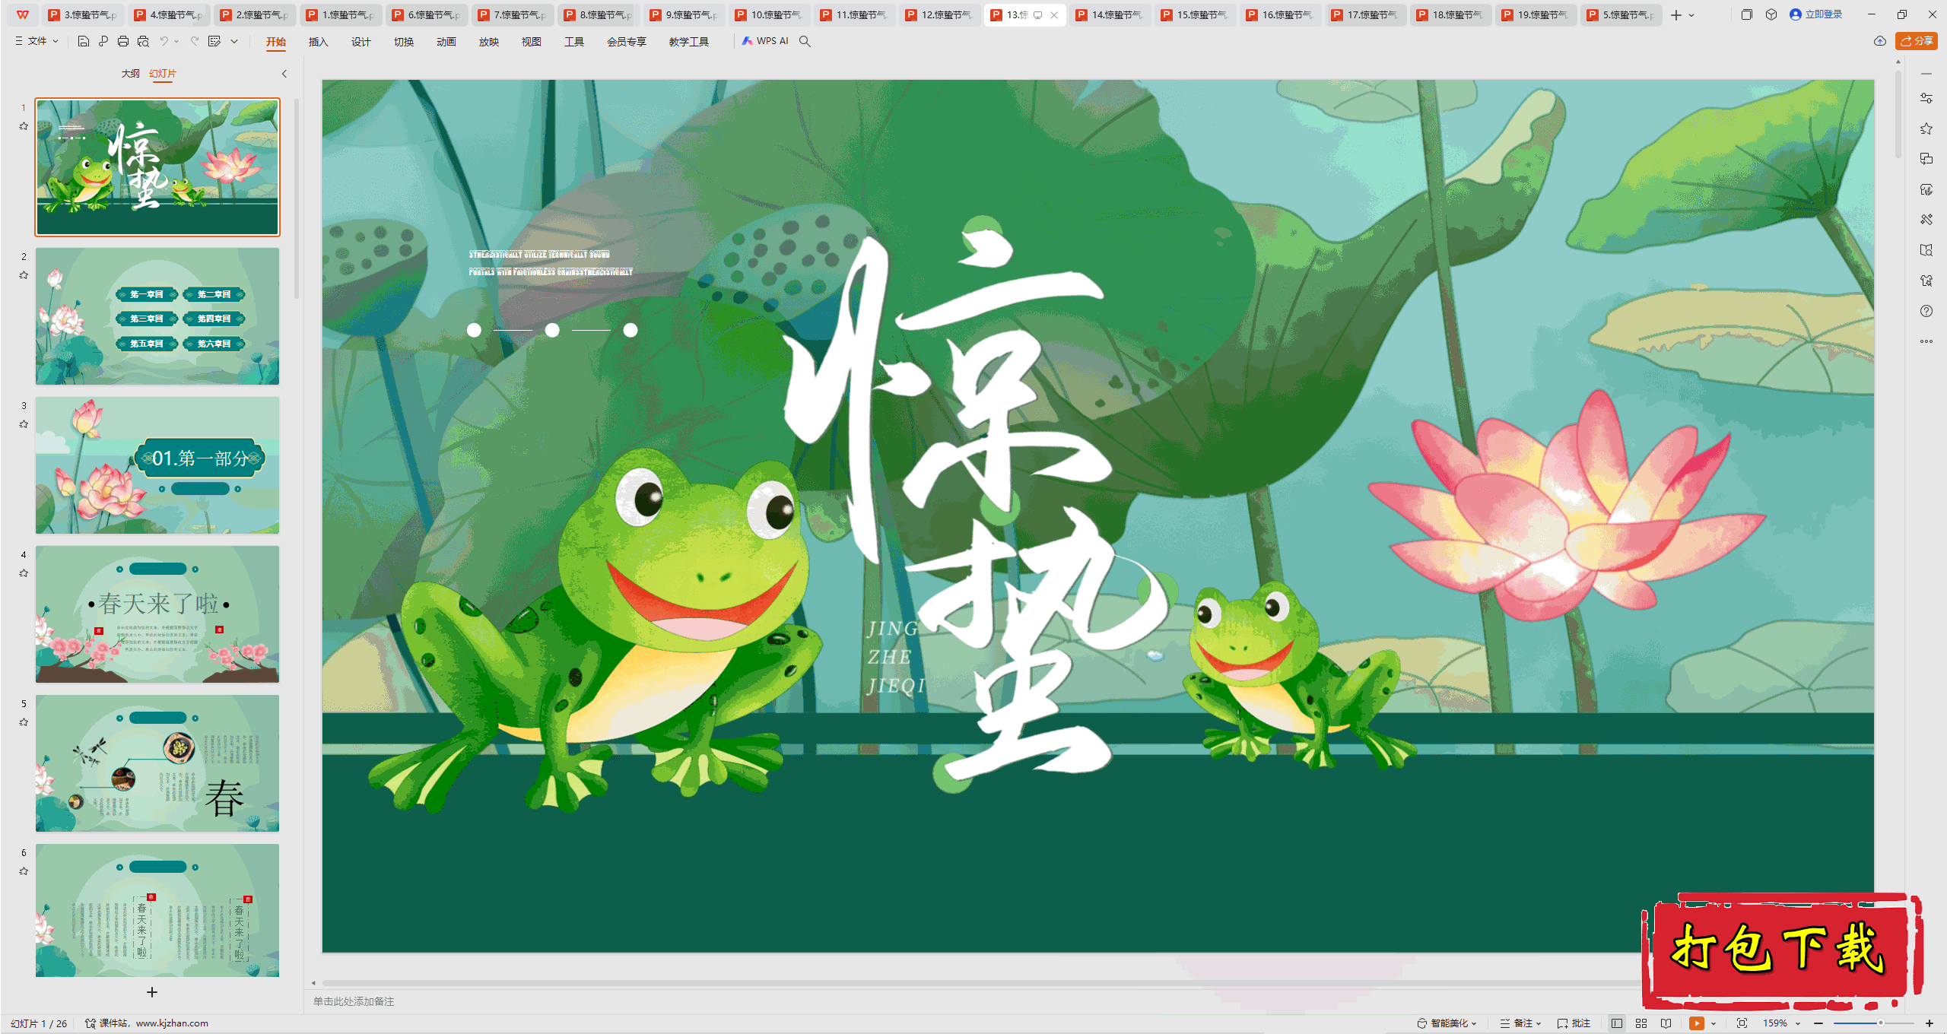Viewport: 1947px width, 1034px height.
Task: Click the format brush icon in quick toolbar
Action: pos(214,41)
